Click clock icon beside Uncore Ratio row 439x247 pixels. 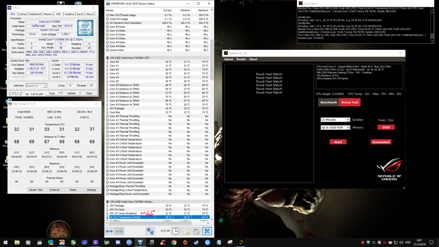pyautogui.click(x=107, y=50)
